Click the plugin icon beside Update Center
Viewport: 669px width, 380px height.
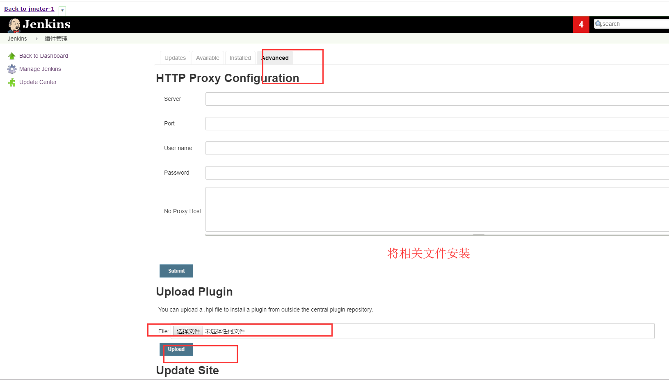click(x=12, y=82)
